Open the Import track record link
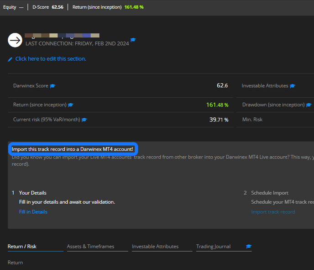314x270 pixels. pyautogui.click(x=273, y=212)
